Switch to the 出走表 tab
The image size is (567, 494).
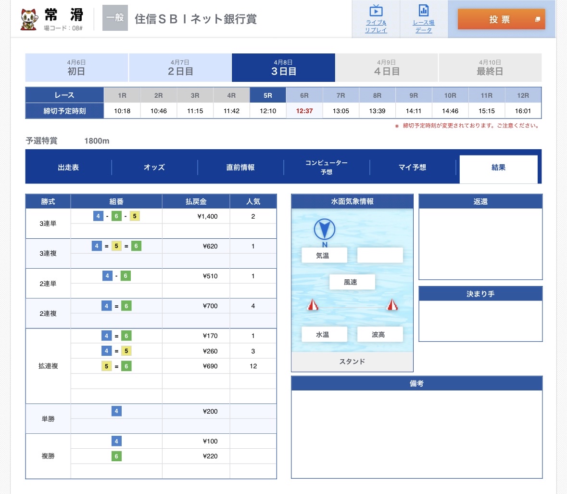tap(68, 167)
